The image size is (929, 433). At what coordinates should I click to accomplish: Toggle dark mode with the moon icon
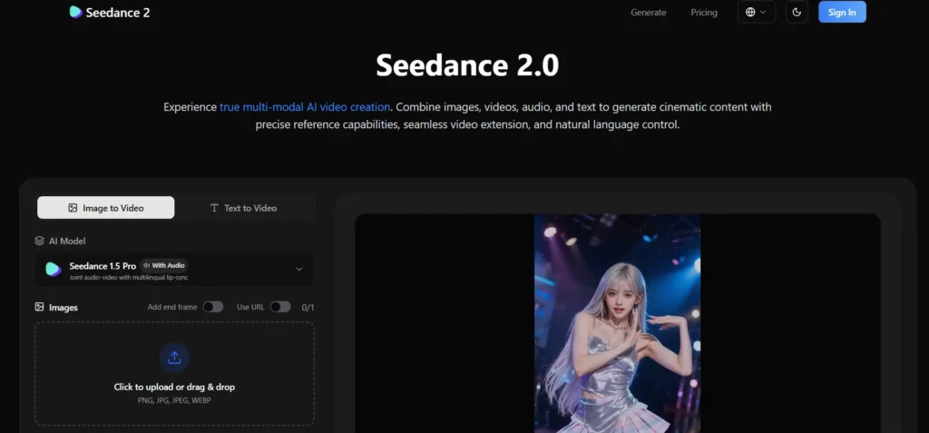click(797, 13)
